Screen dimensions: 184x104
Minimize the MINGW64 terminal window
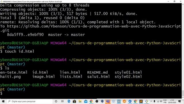168,1
